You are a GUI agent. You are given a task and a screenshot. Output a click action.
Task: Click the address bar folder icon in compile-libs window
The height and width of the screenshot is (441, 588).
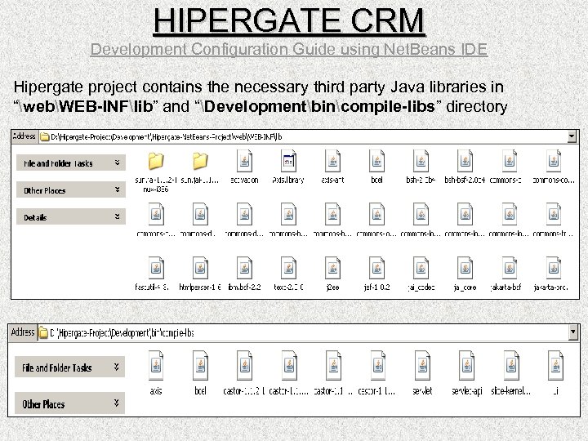(x=43, y=332)
